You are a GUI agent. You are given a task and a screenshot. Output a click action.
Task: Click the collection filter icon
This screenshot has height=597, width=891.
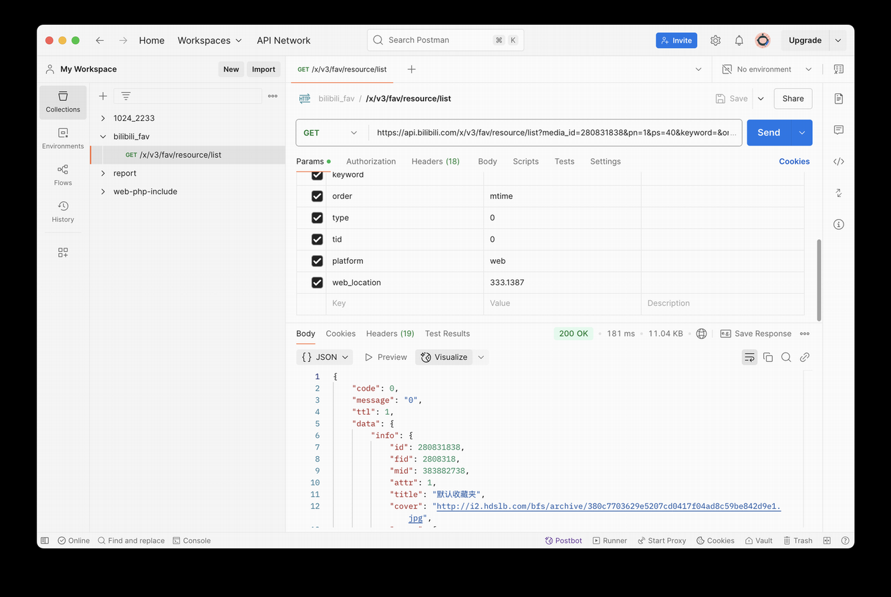[x=126, y=96]
